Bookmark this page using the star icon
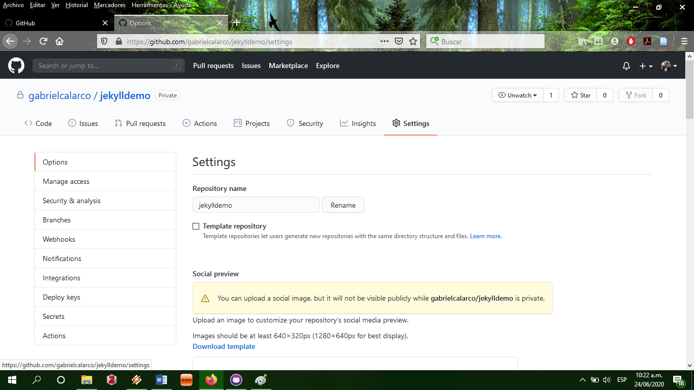The image size is (694, 390). tap(413, 41)
